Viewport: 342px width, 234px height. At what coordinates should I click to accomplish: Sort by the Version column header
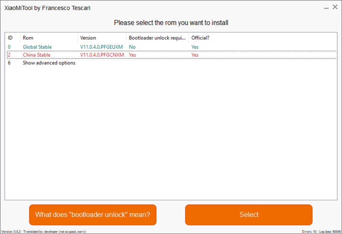pyautogui.click(x=102, y=38)
